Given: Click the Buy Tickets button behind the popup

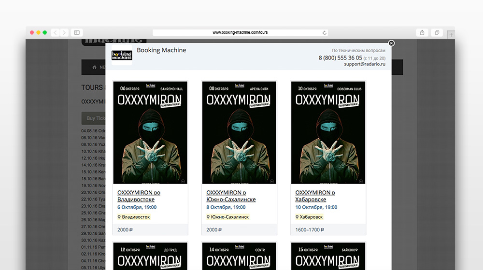Looking at the screenshot, I should pyautogui.click(x=94, y=118).
